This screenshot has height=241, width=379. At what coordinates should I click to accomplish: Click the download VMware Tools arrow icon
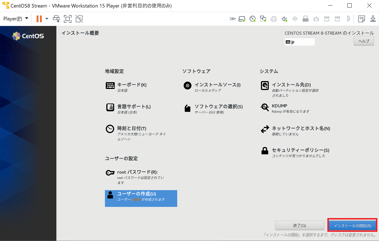point(373,19)
